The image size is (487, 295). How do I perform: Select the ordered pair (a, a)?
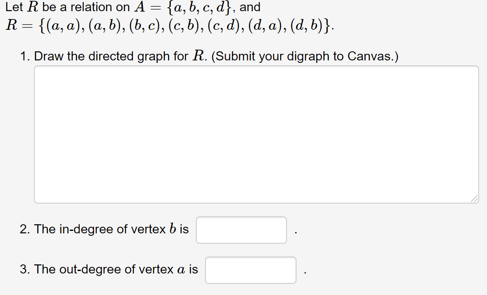point(58,26)
